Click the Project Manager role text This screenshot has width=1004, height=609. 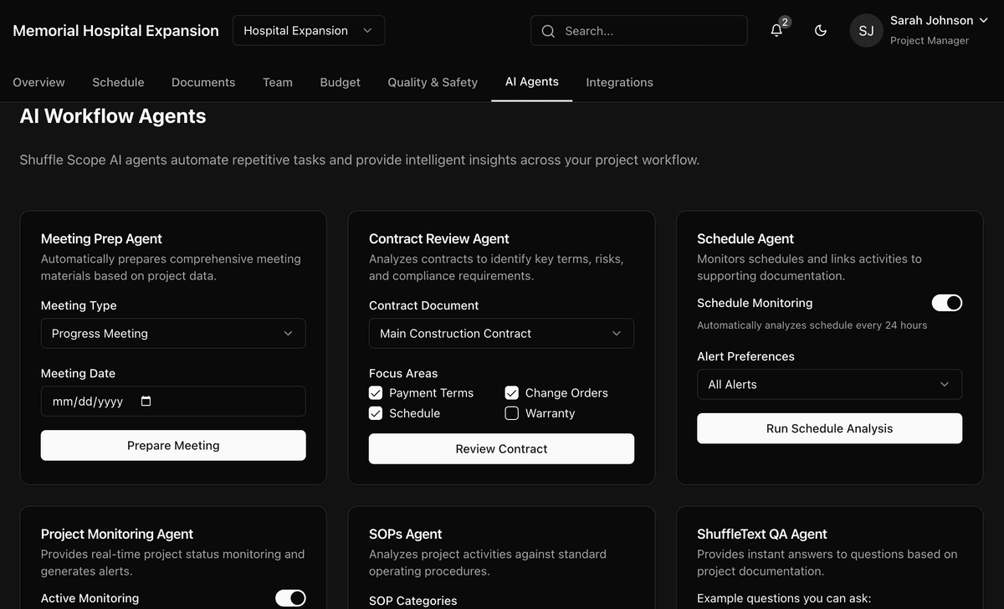tap(930, 40)
